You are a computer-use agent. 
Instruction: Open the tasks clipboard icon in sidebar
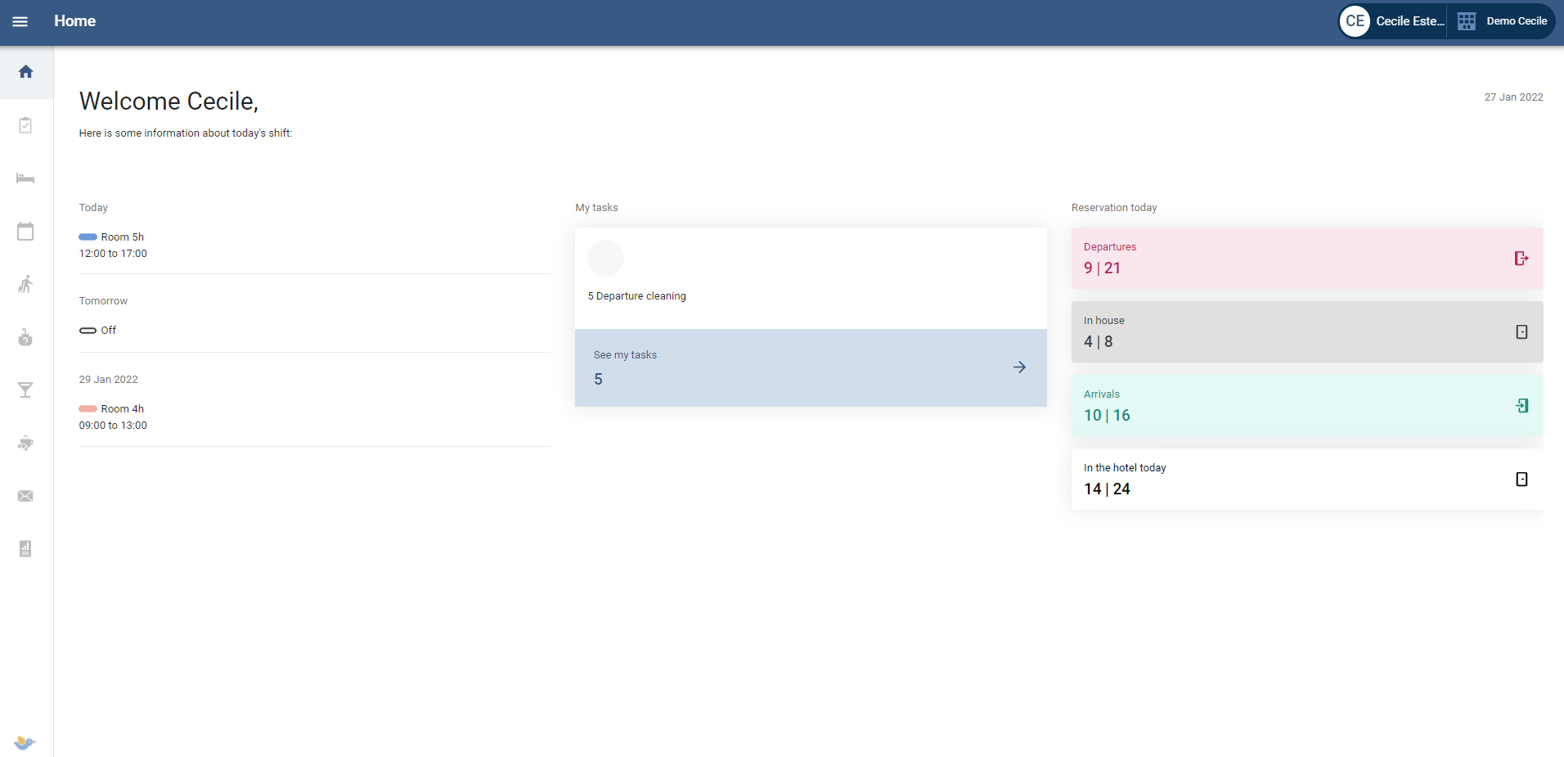tap(26, 125)
